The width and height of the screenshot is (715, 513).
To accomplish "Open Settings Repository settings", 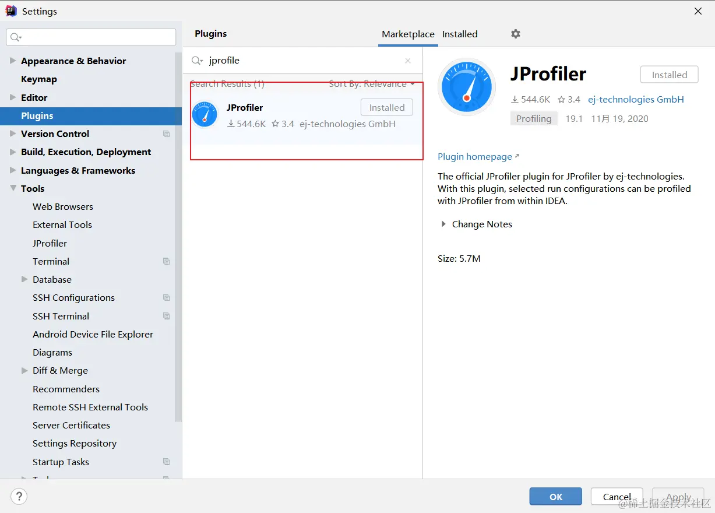I will (75, 444).
